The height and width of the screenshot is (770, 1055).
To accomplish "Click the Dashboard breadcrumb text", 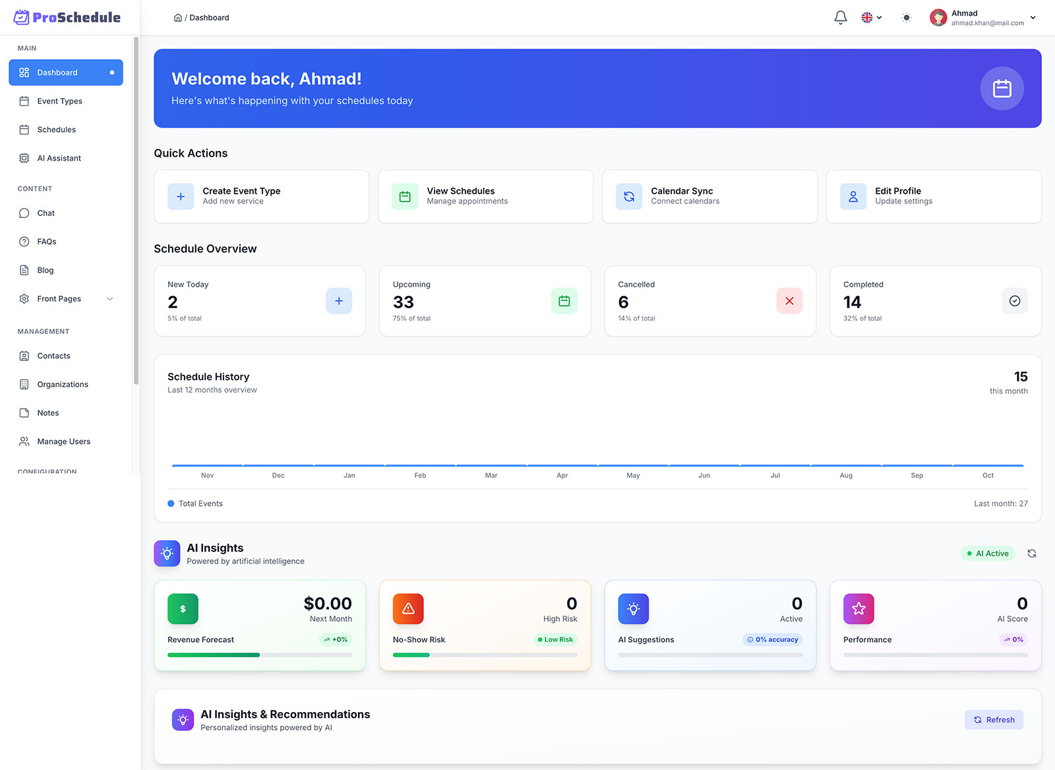I will 209,18.
